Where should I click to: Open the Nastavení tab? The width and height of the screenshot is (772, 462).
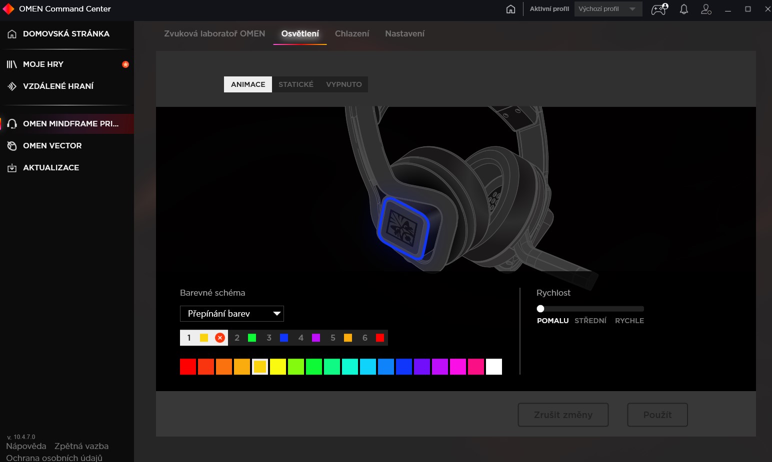coord(404,33)
